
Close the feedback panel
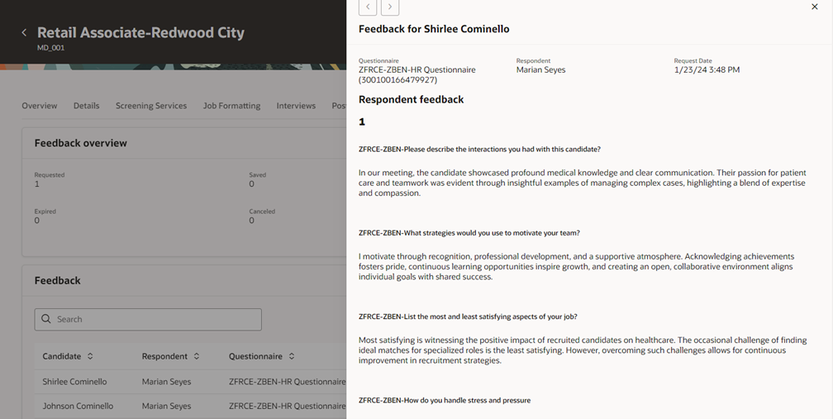point(815,7)
